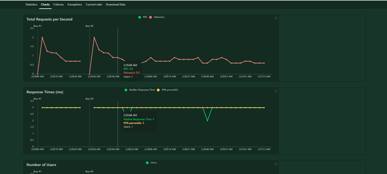Click the Run #2 marker on the RPS chart

click(x=89, y=26)
